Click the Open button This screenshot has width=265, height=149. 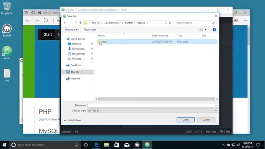click(185, 120)
